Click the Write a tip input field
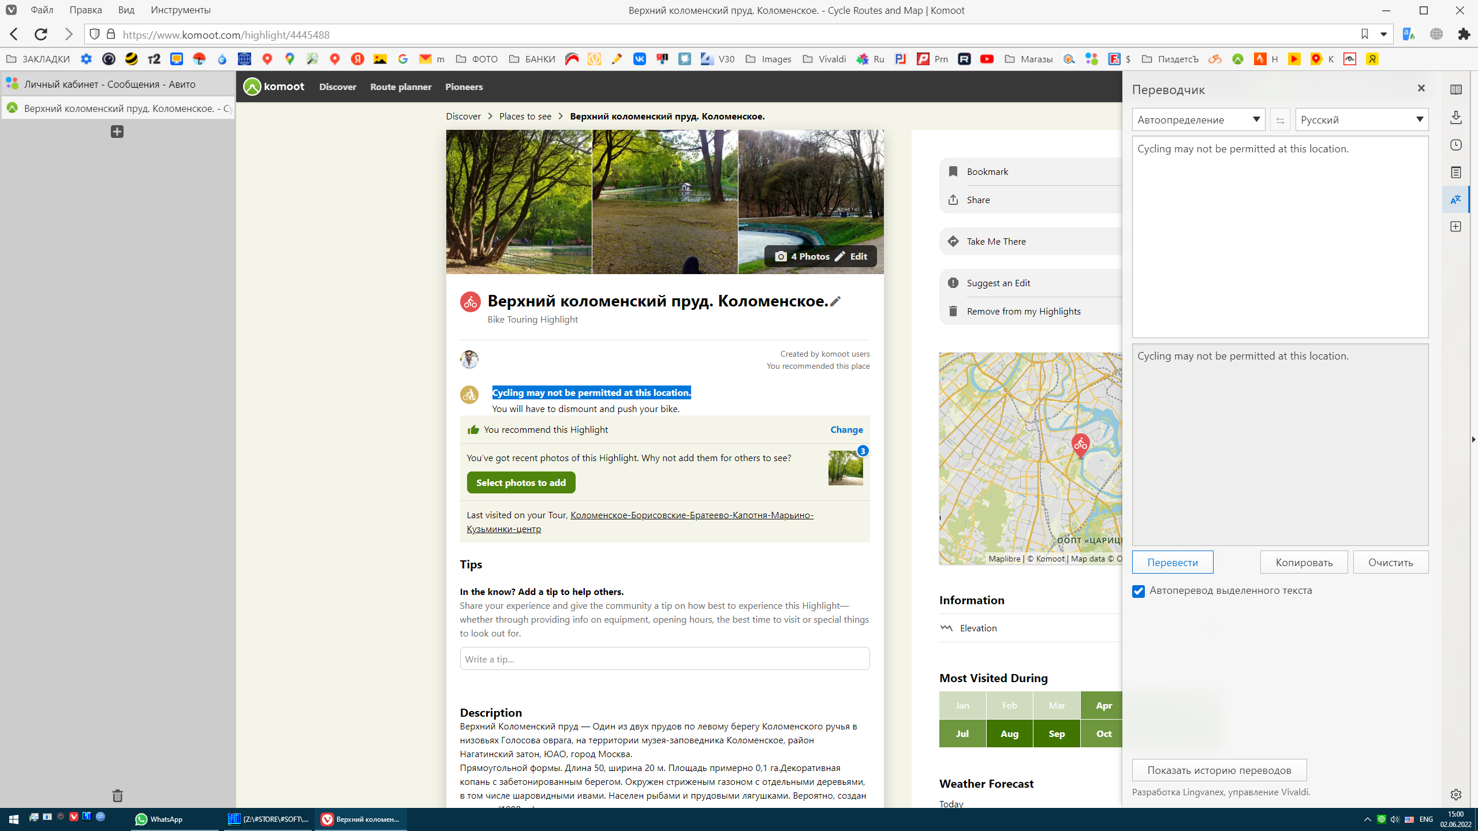 pyautogui.click(x=665, y=659)
